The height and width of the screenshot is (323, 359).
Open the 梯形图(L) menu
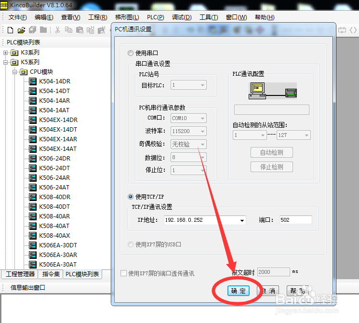pos(127,17)
